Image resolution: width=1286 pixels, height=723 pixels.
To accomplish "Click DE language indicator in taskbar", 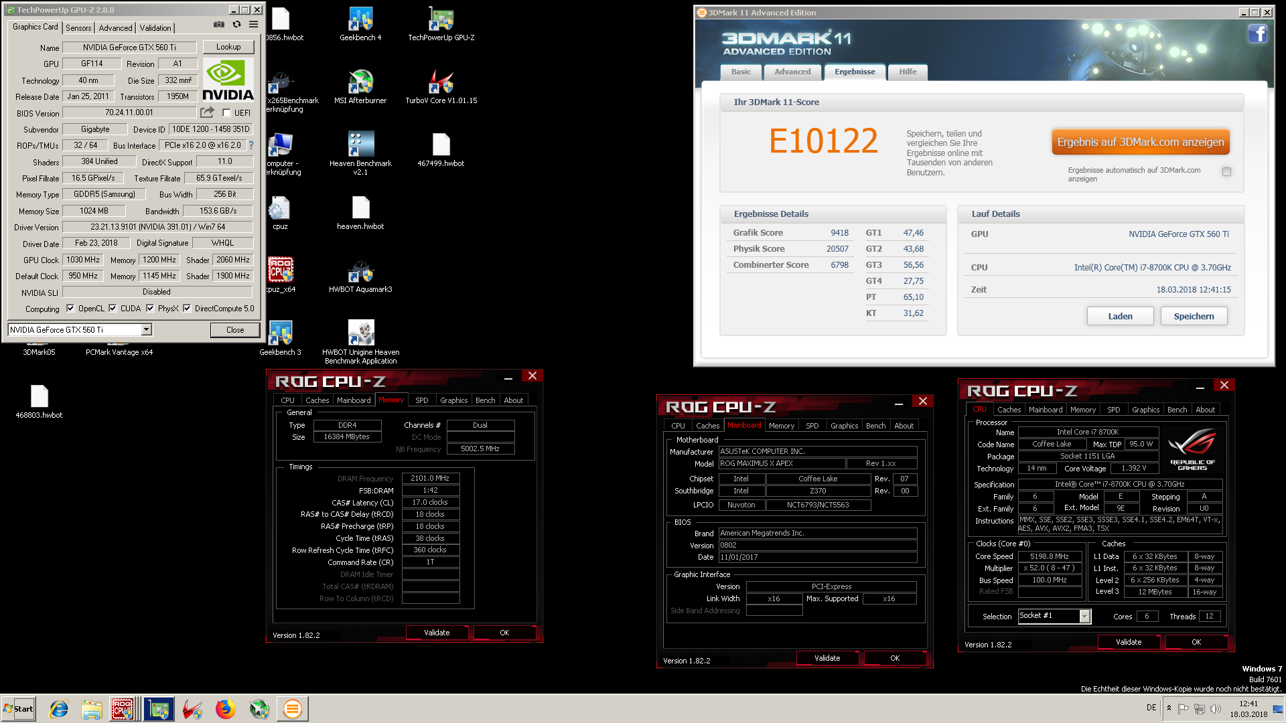I will [x=1151, y=708].
